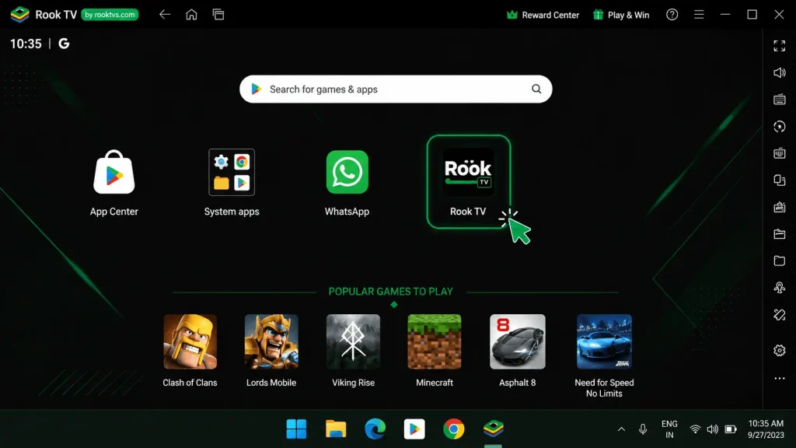796x448 pixels.
Task: Open Play & Win
Action: [621, 15]
